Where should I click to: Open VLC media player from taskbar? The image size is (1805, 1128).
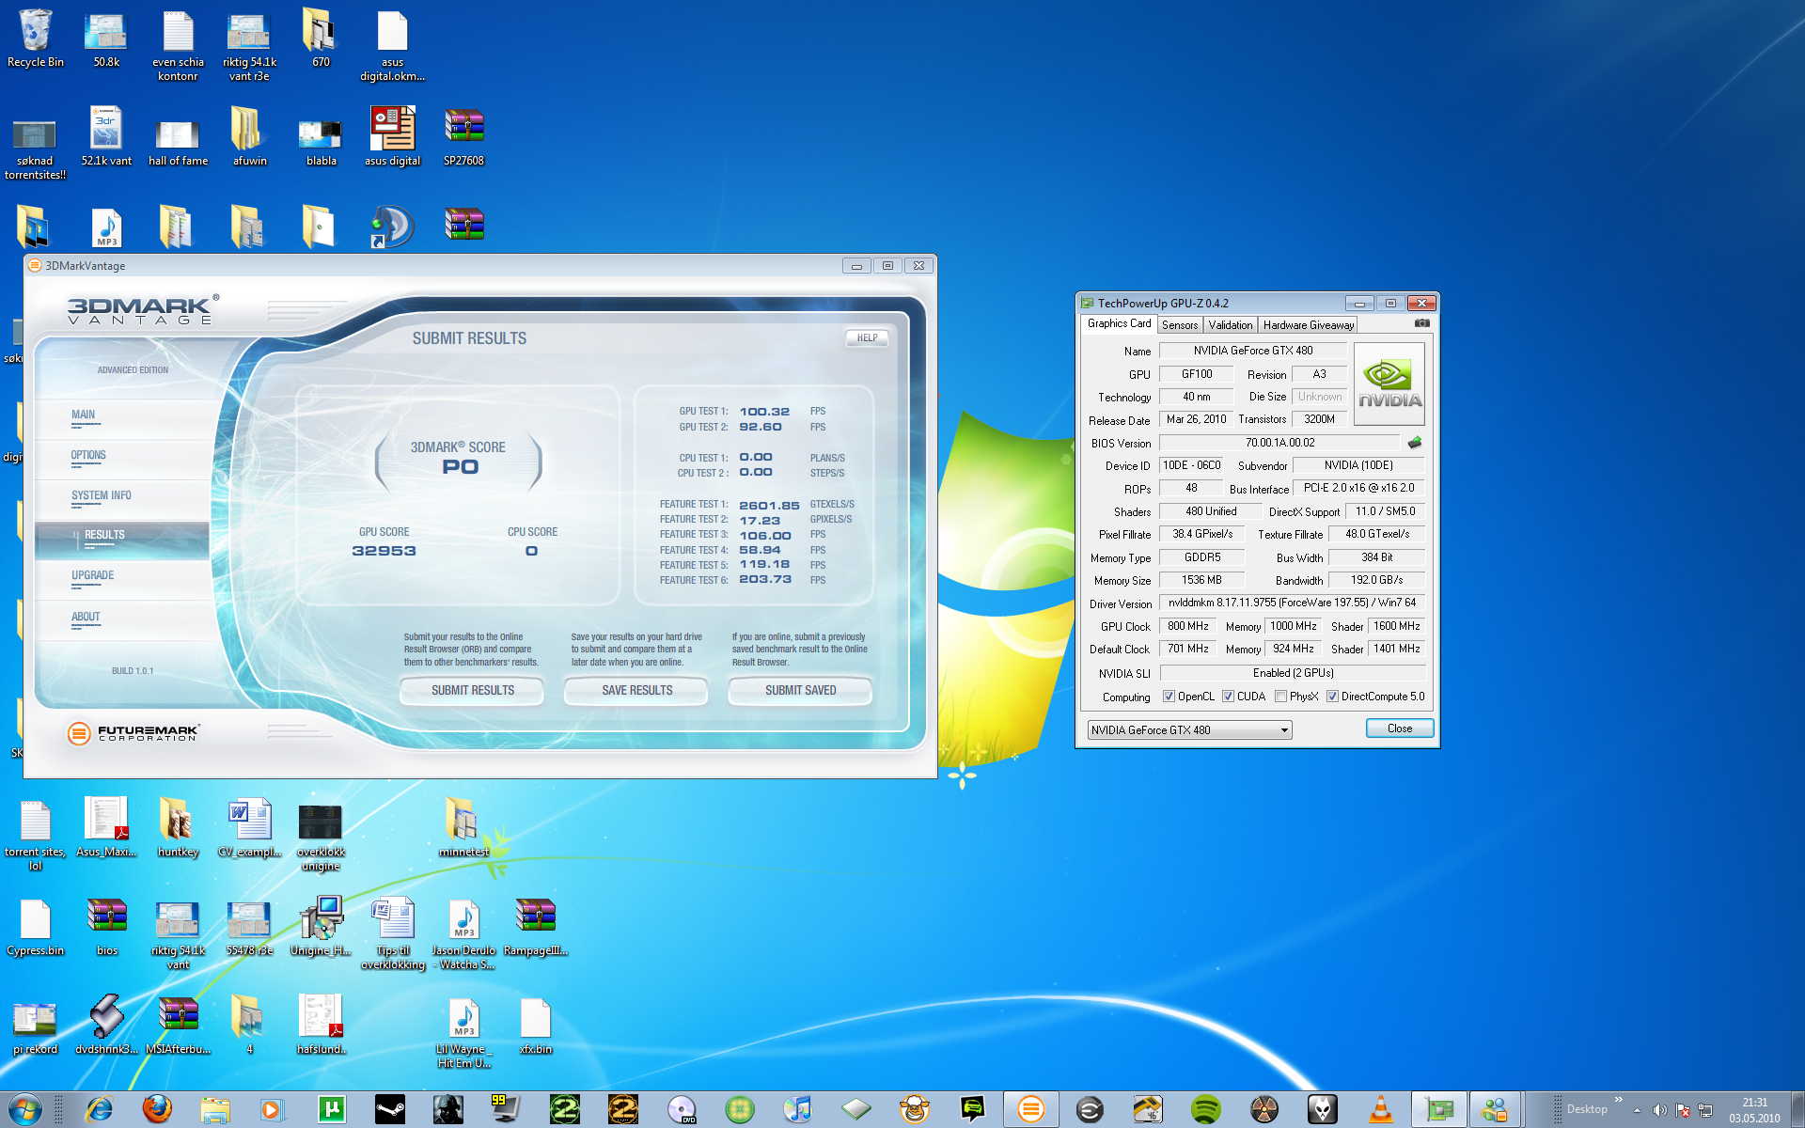pyautogui.click(x=1380, y=1109)
